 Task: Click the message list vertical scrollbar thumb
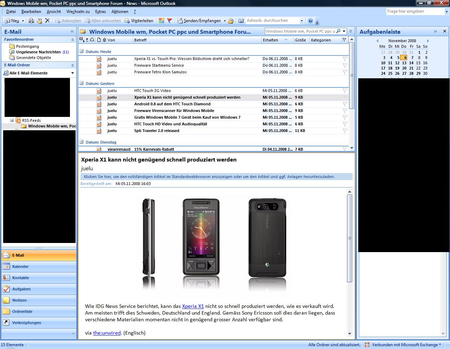[x=352, y=75]
